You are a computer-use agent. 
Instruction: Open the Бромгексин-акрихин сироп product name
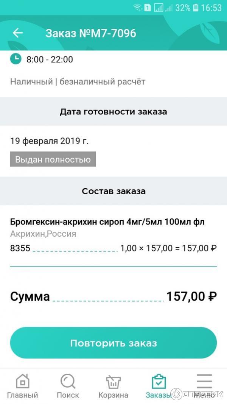click(107, 222)
